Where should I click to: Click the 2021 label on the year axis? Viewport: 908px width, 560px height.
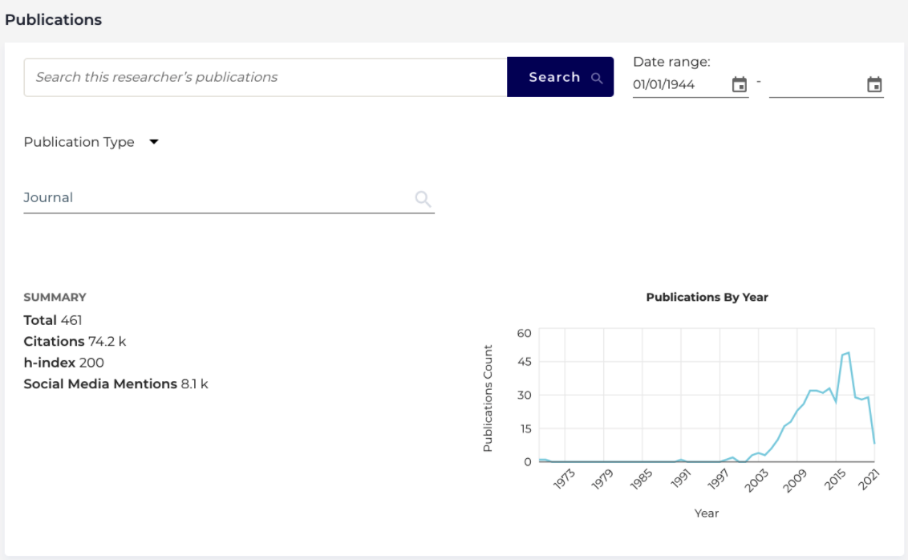[x=869, y=480]
